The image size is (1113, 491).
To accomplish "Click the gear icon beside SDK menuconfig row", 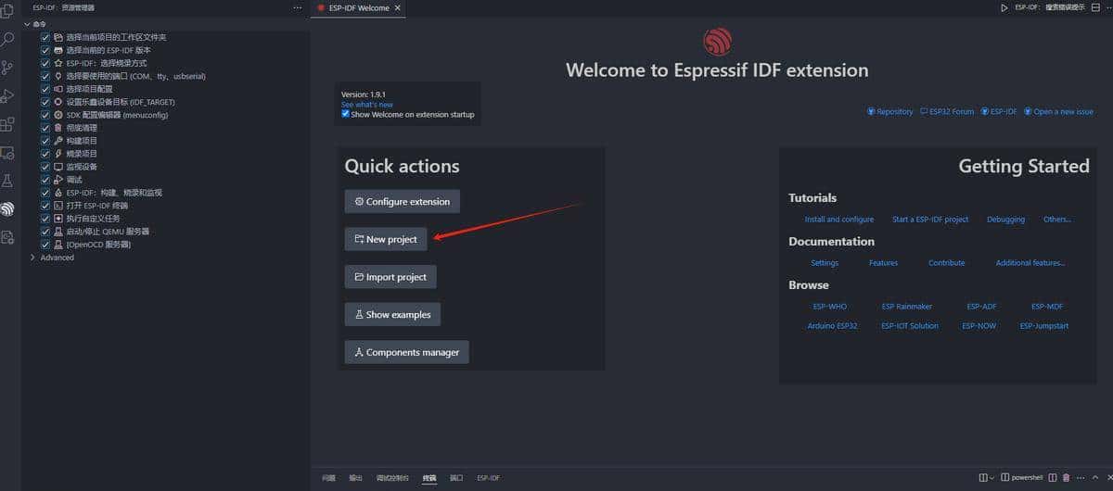I will click(x=58, y=115).
